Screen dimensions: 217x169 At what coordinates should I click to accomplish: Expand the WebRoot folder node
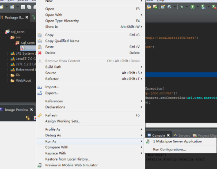click(8, 81)
